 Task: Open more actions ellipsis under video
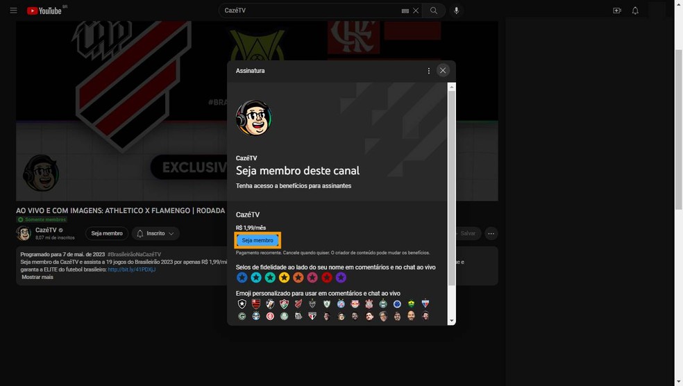pyautogui.click(x=491, y=233)
